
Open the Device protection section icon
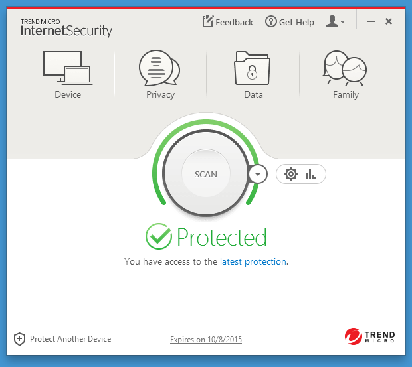pos(67,67)
